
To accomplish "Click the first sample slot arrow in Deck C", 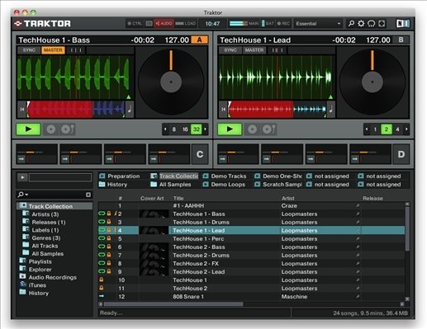I will (x=21, y=159).
